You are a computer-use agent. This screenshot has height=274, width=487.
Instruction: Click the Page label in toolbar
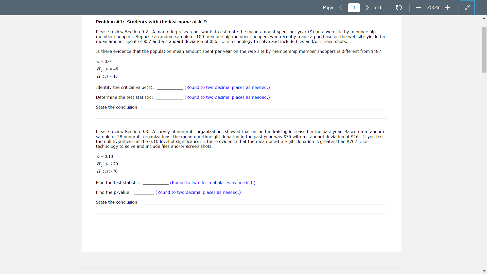[x=327, y=8]
